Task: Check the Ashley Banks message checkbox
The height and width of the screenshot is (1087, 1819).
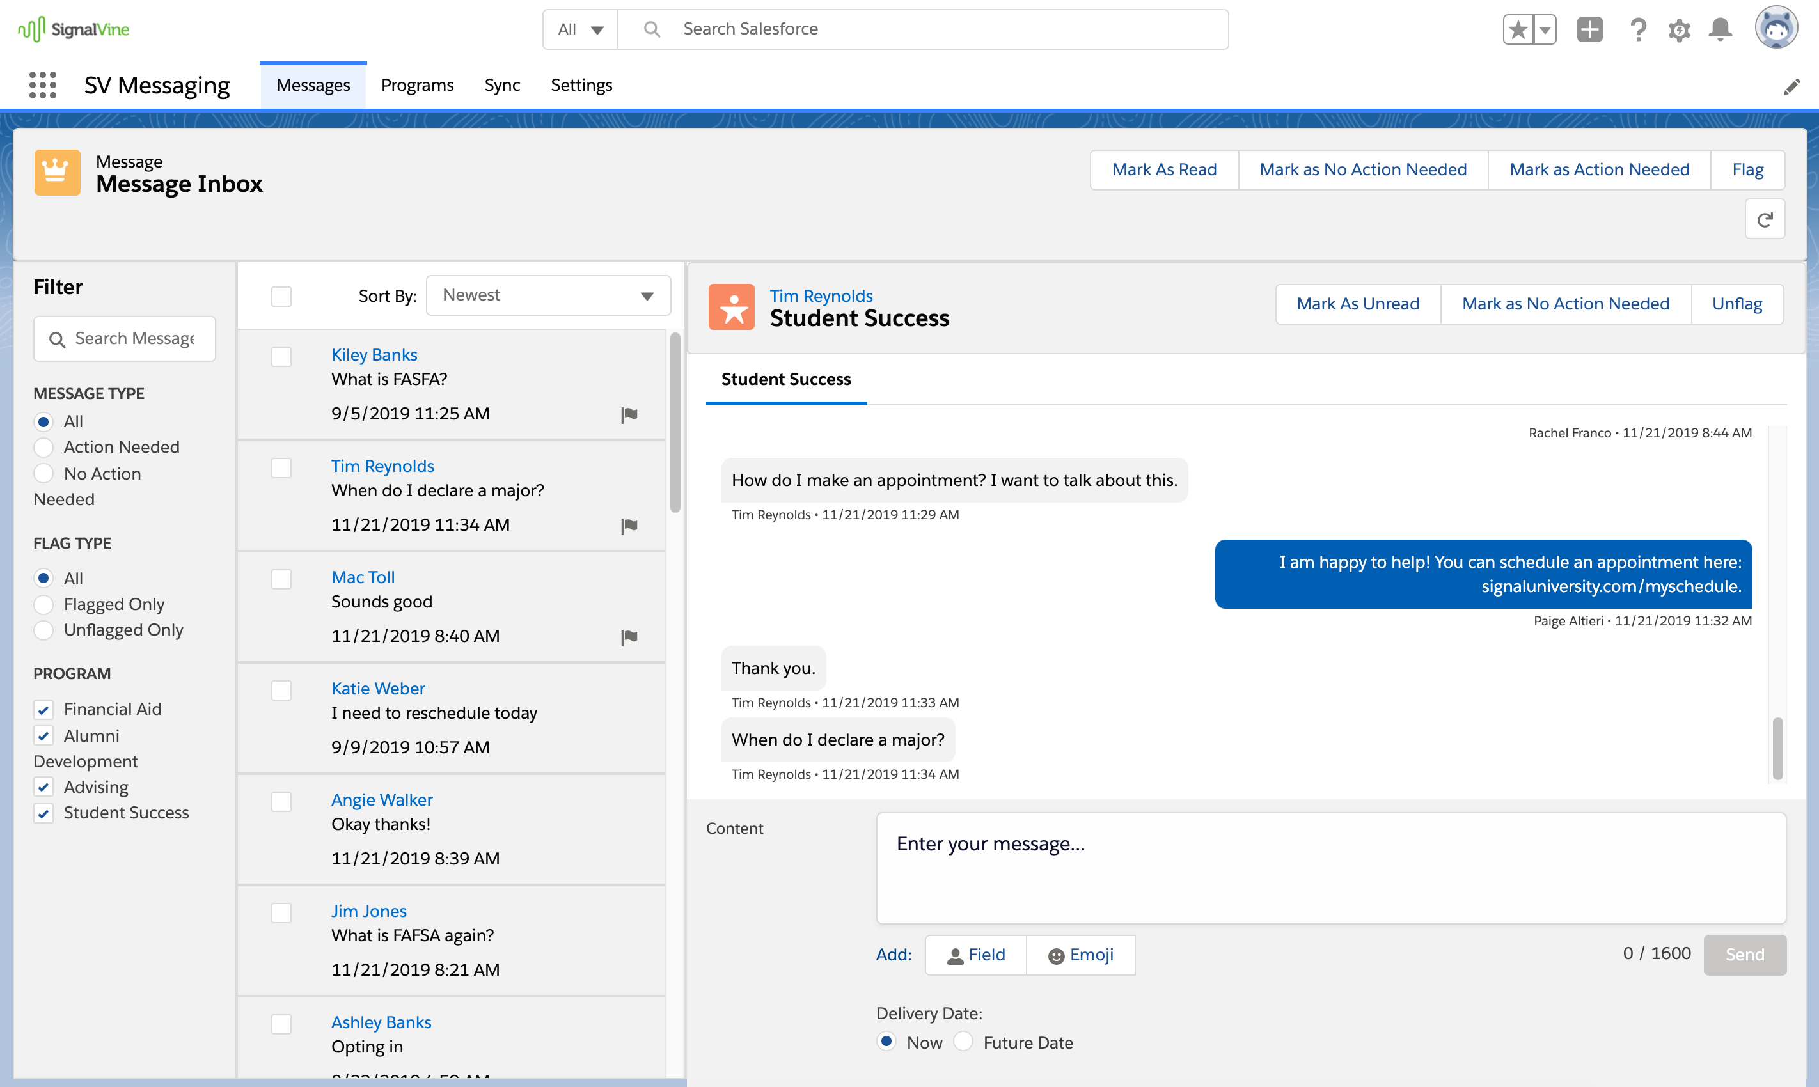Action: [281, 1024]
